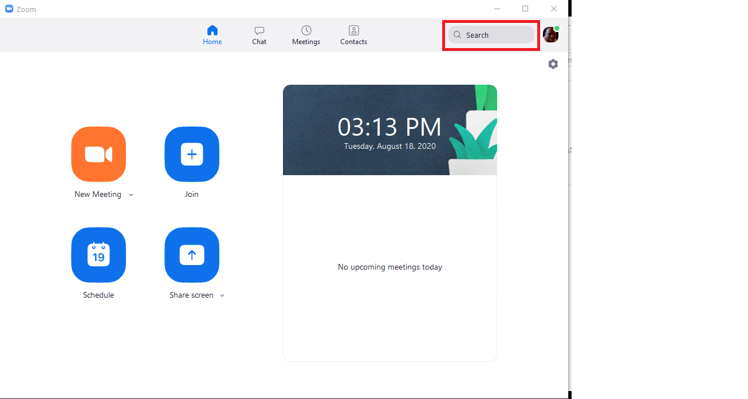Click the magnifier icon in the Search box
The height and width of the screenshot is (399, 748).
point(457,35)
